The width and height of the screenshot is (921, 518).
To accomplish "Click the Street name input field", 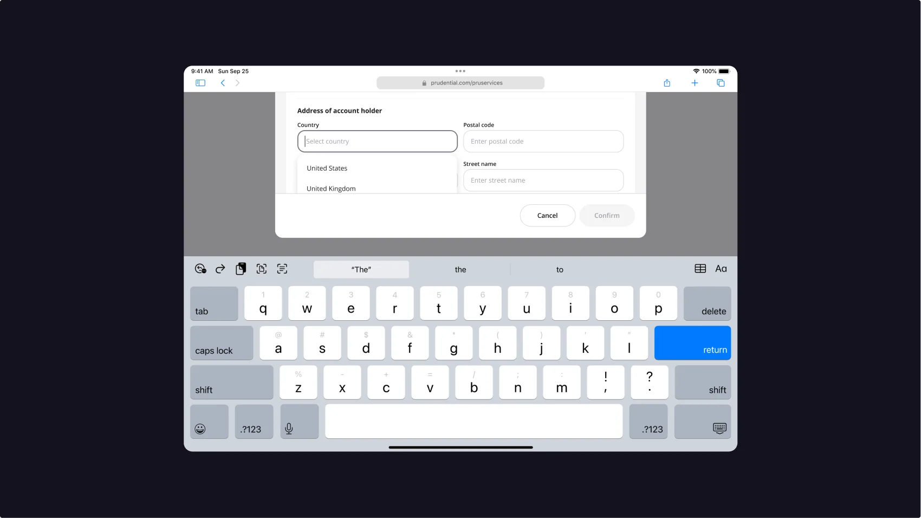I will pyautogui.click(x=543, y=180).
